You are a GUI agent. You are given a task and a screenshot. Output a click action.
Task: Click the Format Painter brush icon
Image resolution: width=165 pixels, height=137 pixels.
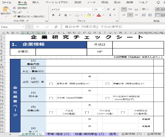point(15,16)
